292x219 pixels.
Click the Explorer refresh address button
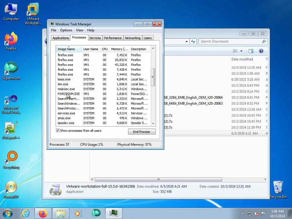193,42
